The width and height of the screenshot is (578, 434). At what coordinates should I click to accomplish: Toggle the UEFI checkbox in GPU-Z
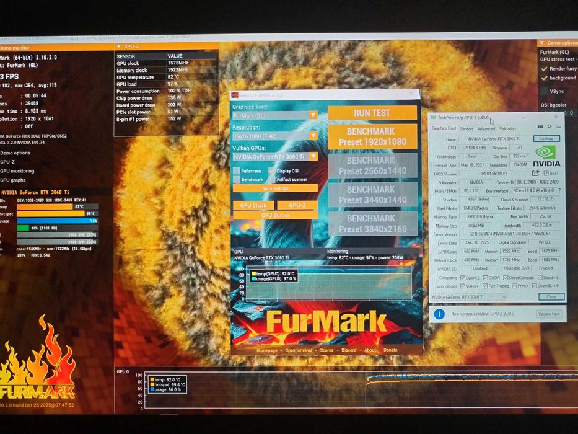546,173
